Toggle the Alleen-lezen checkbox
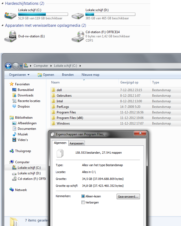Image resolution: width=181 pixels, height=226 pixels. coord(83,196)
